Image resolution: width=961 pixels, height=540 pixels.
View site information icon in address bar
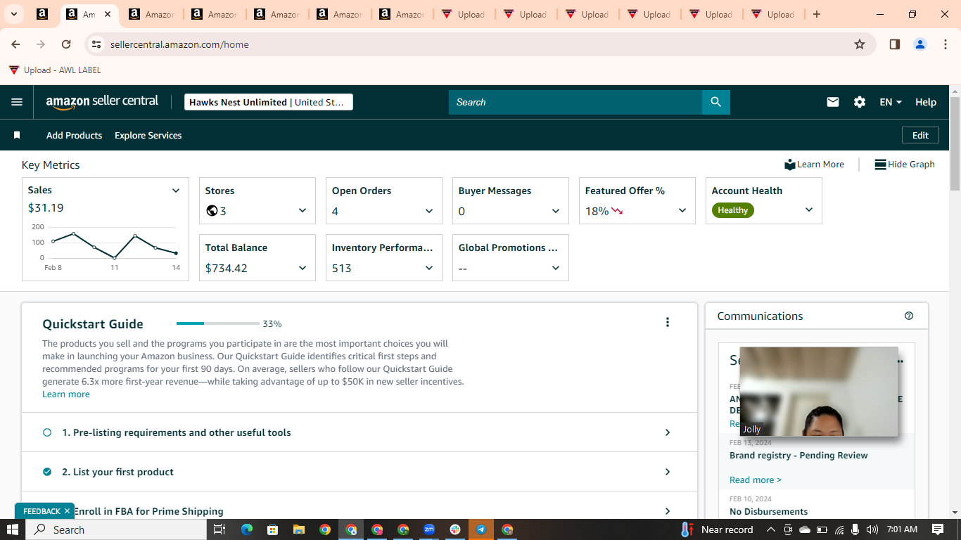(96, 44)
